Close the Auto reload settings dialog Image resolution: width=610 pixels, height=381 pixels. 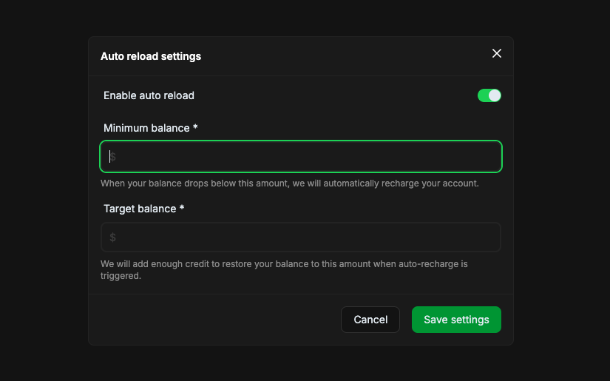click(496, 53)
